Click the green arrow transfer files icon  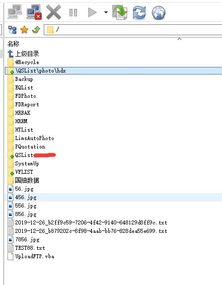tap(120, 12)
